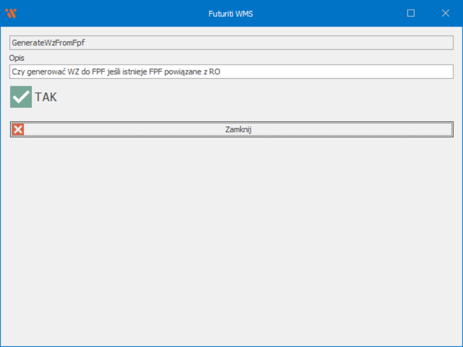Image resolution: width=463 pixels, height=347 pixels.
Task: Click the Zamknij button caption text
Action: pyautogui.click(x=238, y=130)
